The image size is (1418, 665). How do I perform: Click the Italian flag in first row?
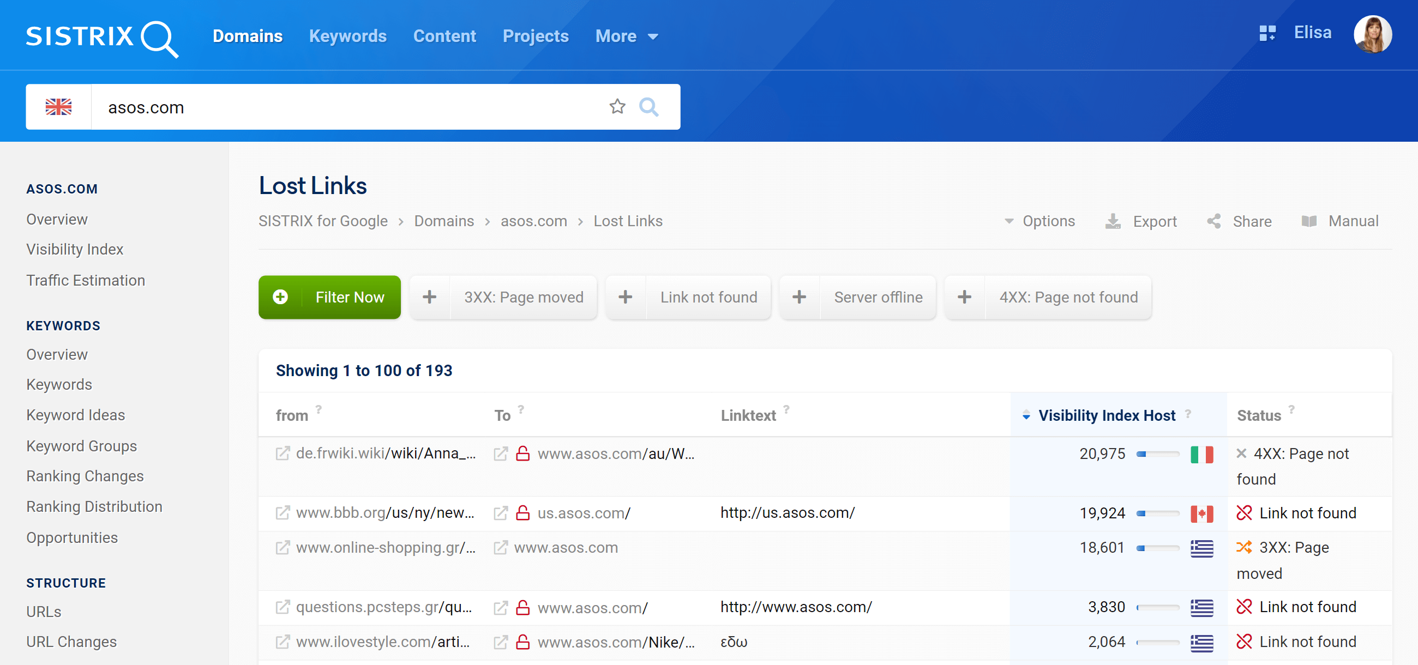tap(1201, 455)
